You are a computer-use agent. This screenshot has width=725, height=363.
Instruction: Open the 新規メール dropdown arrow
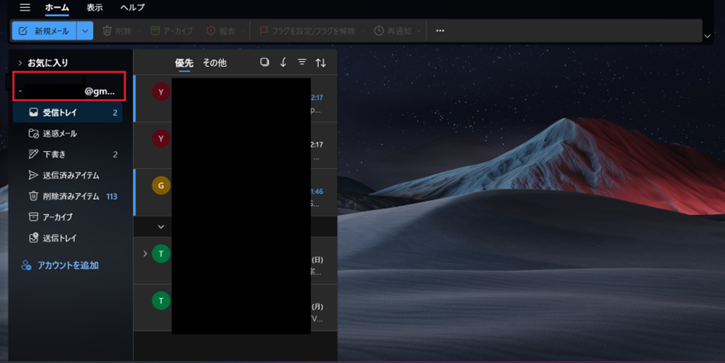(x=85, y=31)
